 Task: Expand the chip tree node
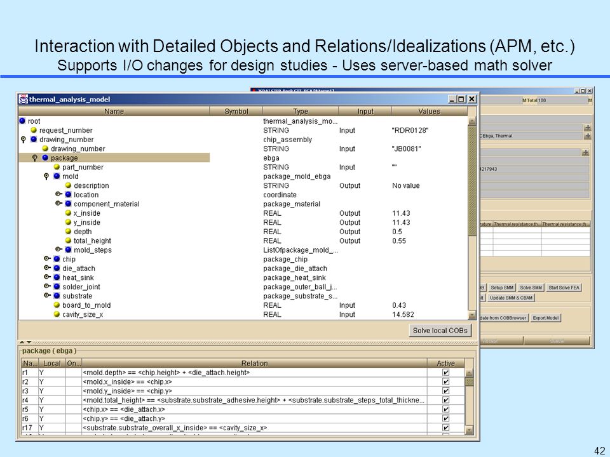click(47, 258)
